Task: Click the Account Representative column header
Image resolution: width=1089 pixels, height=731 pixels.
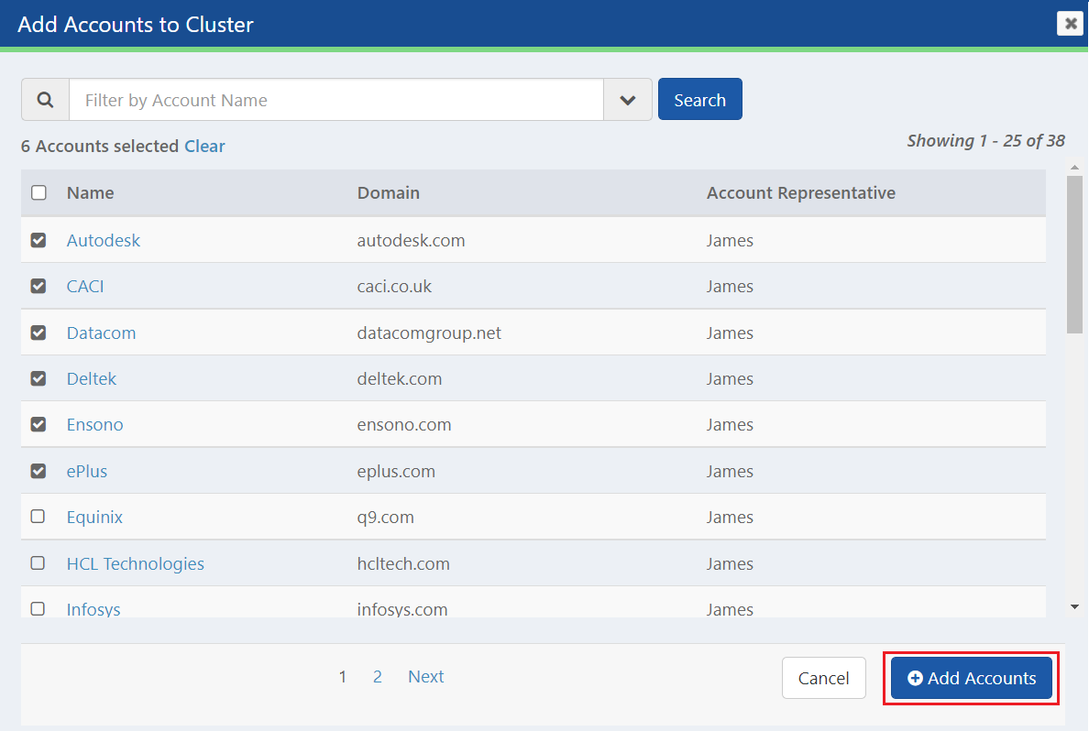Action: (x=801, y=192)
